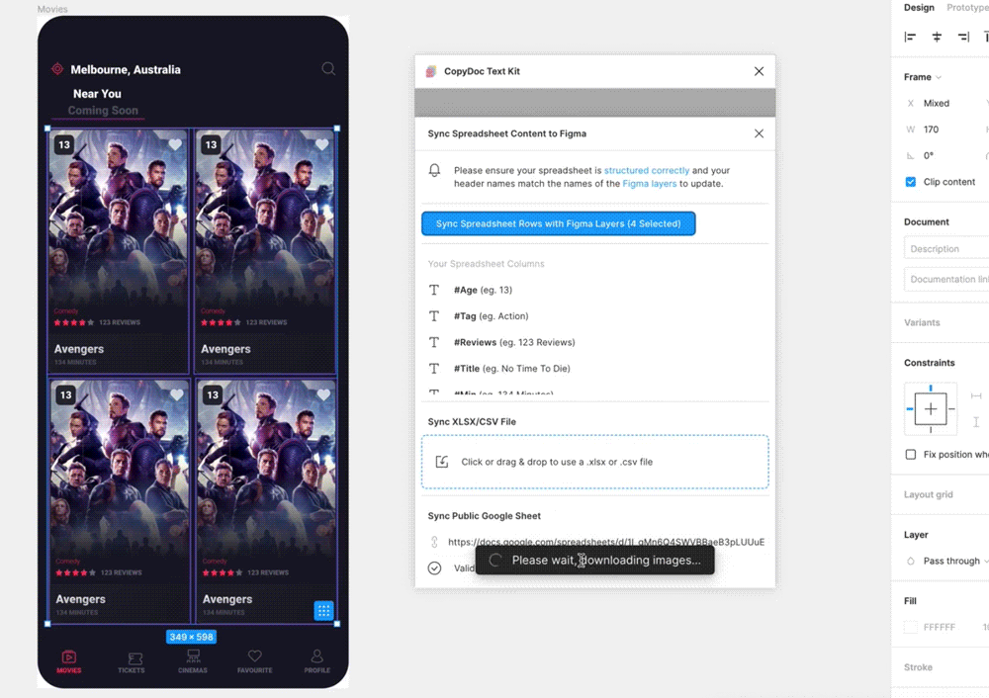The width and height of the screenshot is (989, 698).
Task: Click the heart icon on the top-right Avengers card
Action: tap(321, 144)
